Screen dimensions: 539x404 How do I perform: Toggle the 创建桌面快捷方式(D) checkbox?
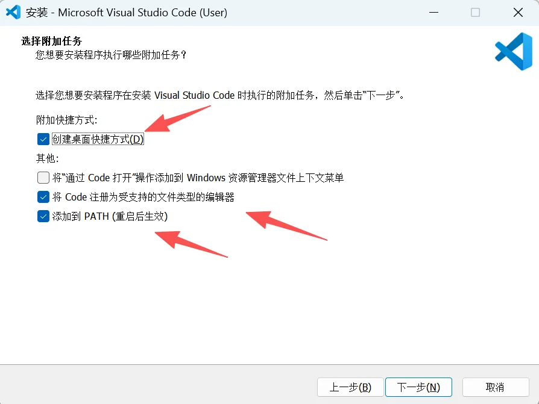(43, 139)
